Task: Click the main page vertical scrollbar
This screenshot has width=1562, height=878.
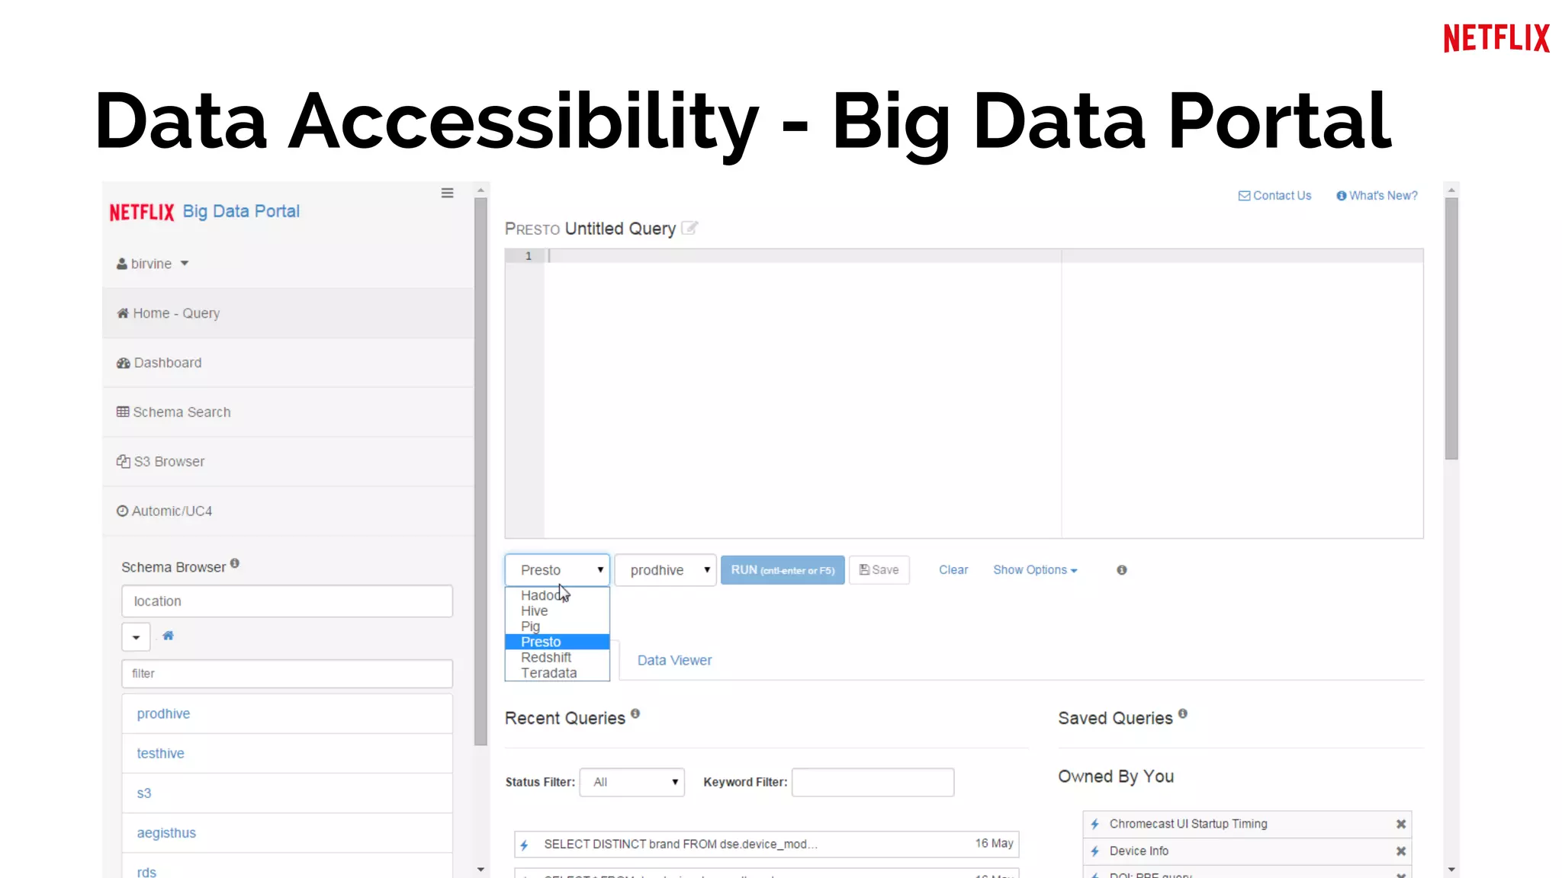Action: point(1451,328)
